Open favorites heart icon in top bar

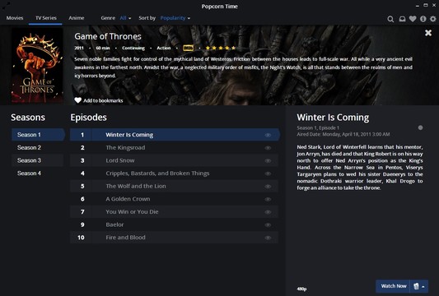(413, 19)
